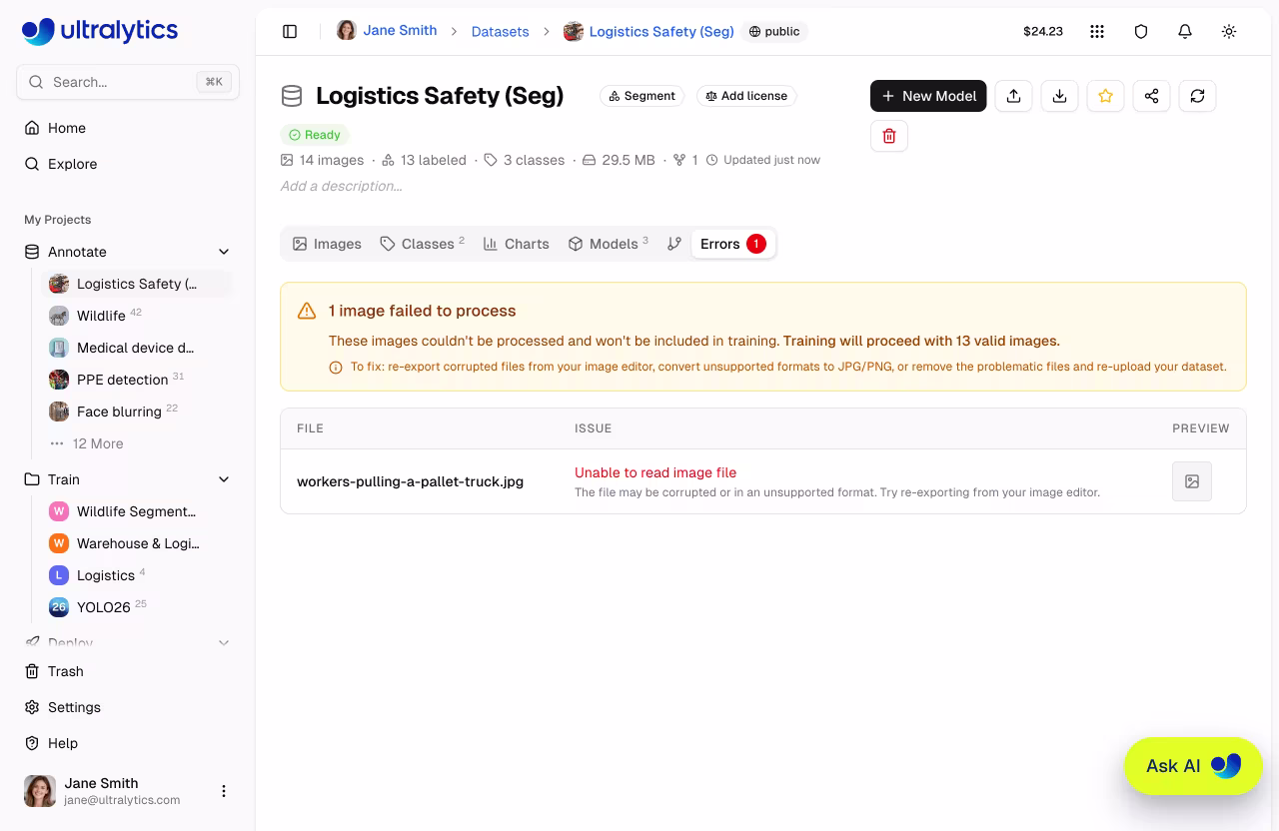Image resolution: width=1279 pixels, height=831 pixels.
Task: Open the Segment task type selector
Action: pyautogui.click(x=641, y=96)
